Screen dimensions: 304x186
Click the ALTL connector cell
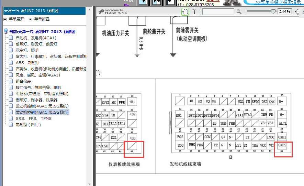pyautogui.click(x=282, y=123)
